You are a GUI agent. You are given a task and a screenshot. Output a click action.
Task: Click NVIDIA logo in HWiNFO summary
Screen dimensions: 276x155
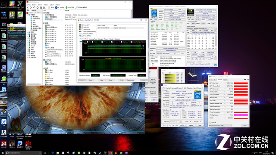[x=190, y=12]
